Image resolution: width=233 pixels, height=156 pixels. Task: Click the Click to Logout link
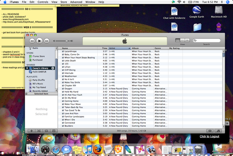tap(209, 136)
